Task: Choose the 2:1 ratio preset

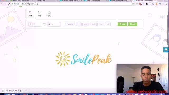Action: coord(107,24)
